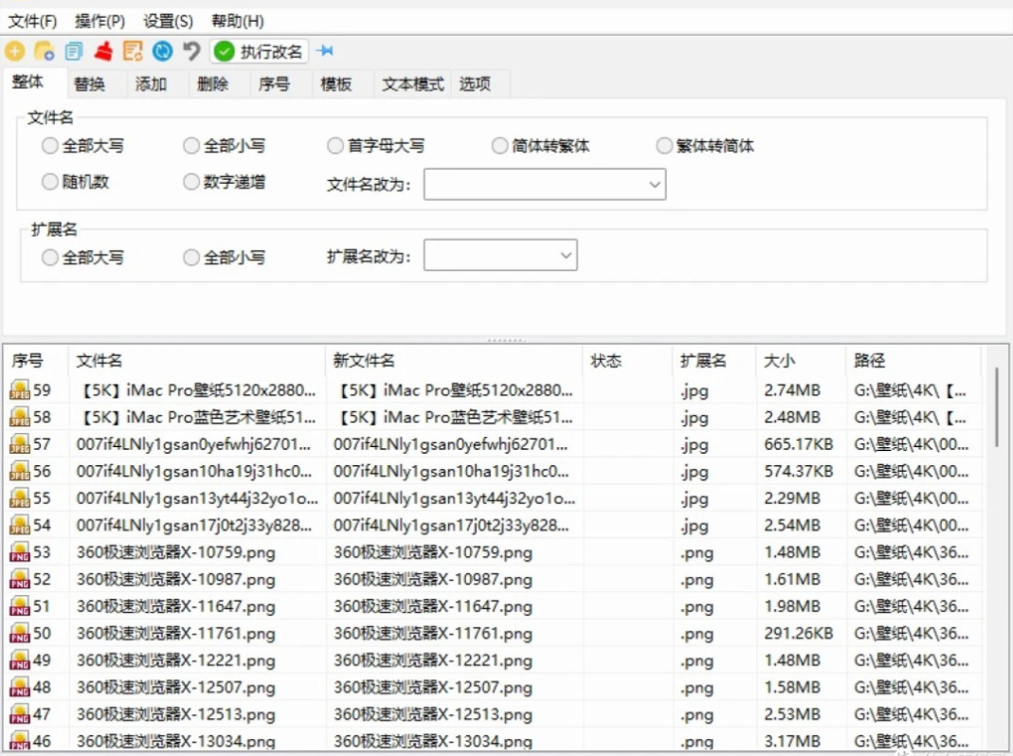
Task: Select 全部大写 option under 文件名
Action: 82,146
